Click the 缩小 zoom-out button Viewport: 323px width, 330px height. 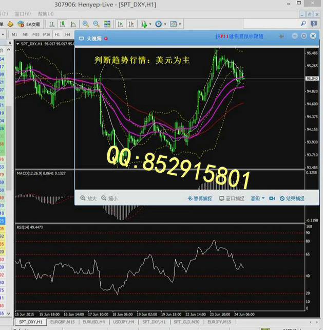coord(109,198)
